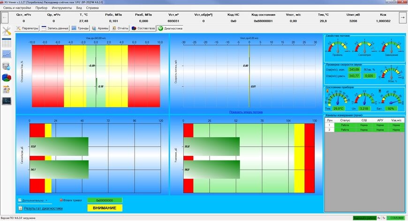The image size is (408, 221).
Task: Click the Показать эпюру потока link
Action: pyautogui.click(x=246, y=112)
